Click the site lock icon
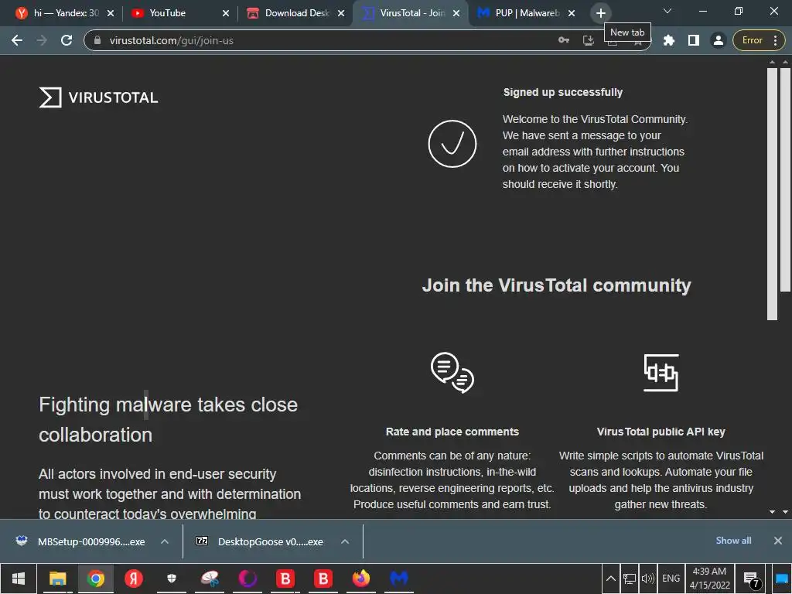Screen dimensions: 792x594 [97, 40]
